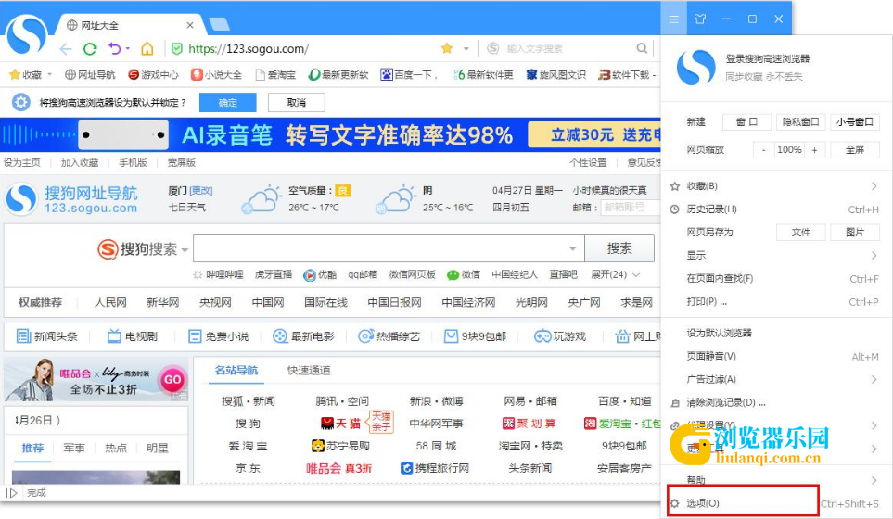
Task: Expand dropdown arrow next to the star icon
Action: tap(466, 49)
